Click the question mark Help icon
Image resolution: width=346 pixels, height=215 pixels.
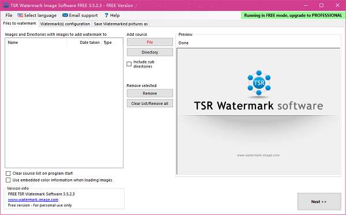click(x=106, y=15)
